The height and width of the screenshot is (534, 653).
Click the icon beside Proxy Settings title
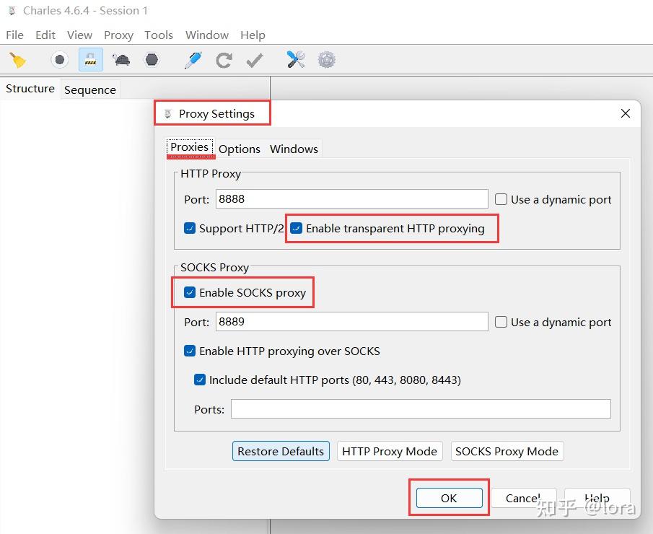168,114
